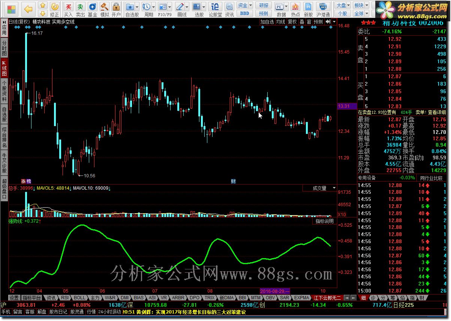This screenshot has width=451, height=321.
Task: Toggle 窗 window layout option
Action: (309, 22)
